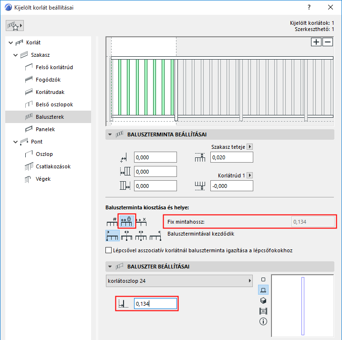Screen dimensions: 342x340
Task: Select divide-by-number pattern distribution
Action: (112, 221)
